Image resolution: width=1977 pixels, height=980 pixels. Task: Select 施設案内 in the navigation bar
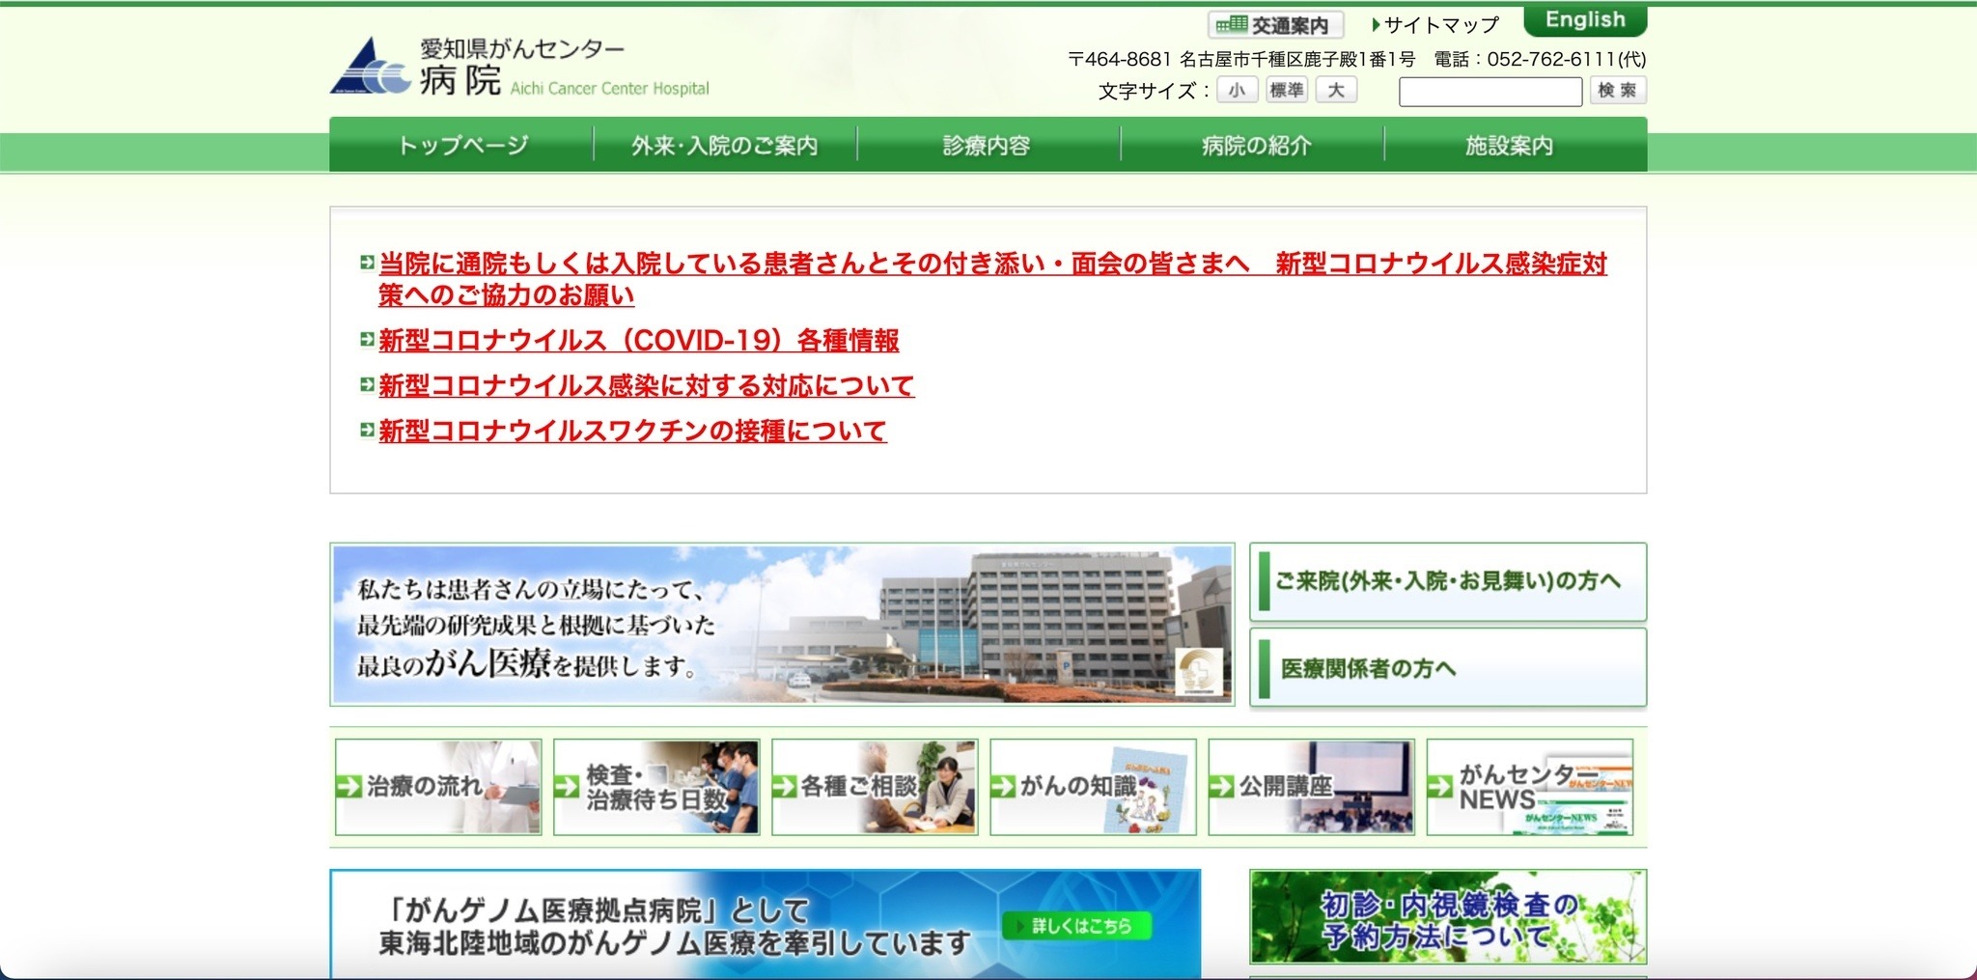[1510, 146]
